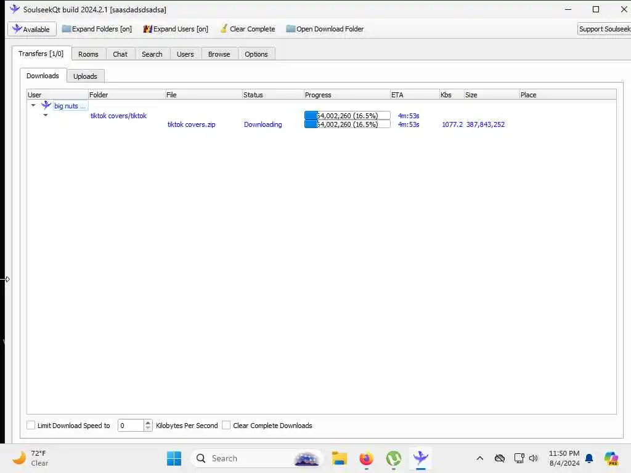Image resolution: width=631 pixels, height=473 pixels.
Task: Open Firefox from the taskbar
Action: [x=366, y=458]
